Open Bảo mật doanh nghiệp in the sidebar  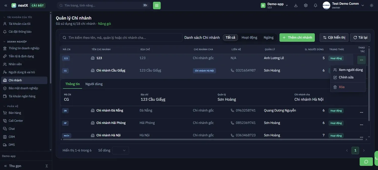24,88
